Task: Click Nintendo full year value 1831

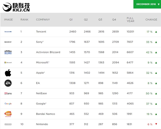Action: pos(129,124)
